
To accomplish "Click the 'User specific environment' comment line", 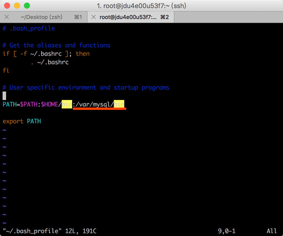I will pyautogui.click(x=86, y=87).
